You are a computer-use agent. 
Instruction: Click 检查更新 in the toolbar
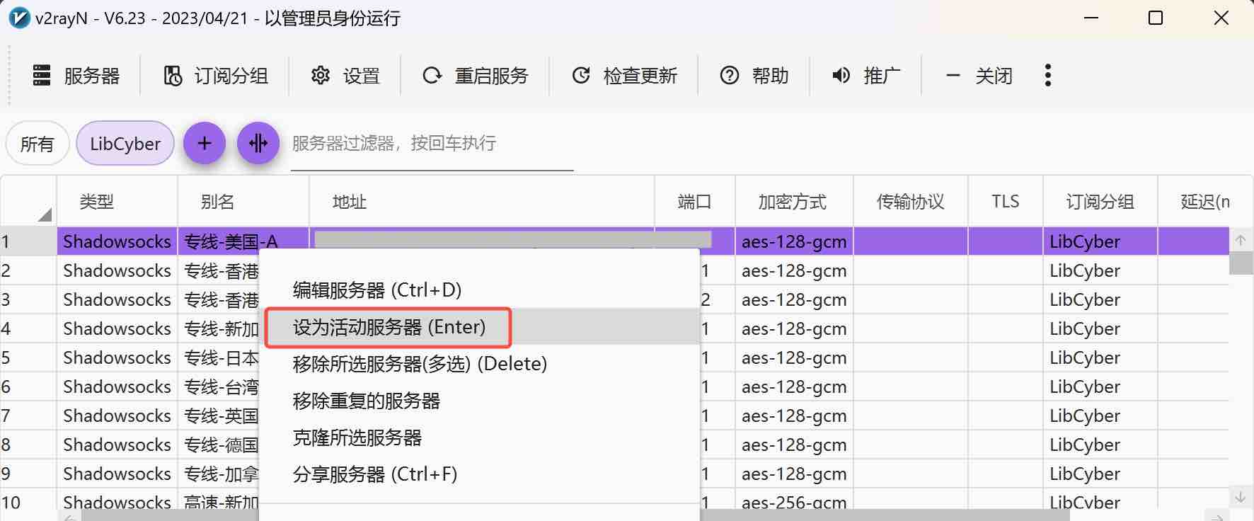click(x=625, y=76)
